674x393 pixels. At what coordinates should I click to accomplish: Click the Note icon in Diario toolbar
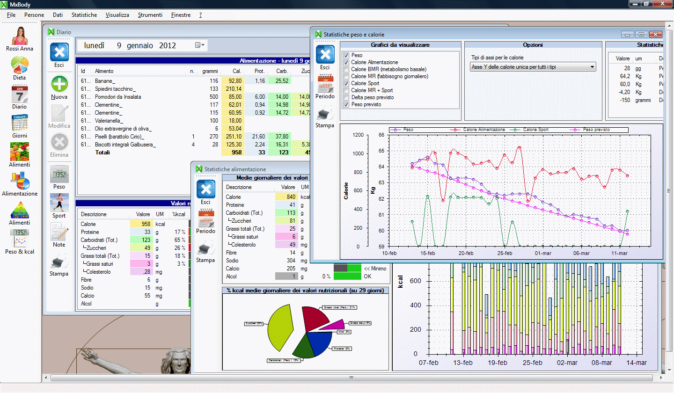pyautogui.click(x=59, y=232)
